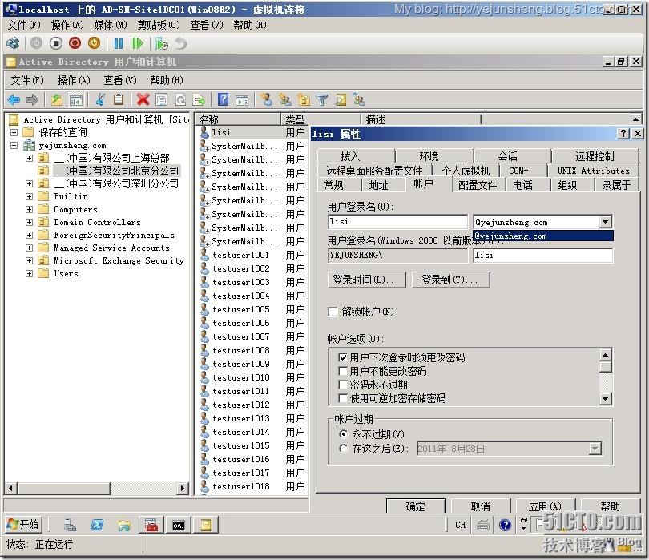Click the Properties icon in AD toolbar
Image resolution: width=649 pixels, height=560 pixels.
click(161, 99)
